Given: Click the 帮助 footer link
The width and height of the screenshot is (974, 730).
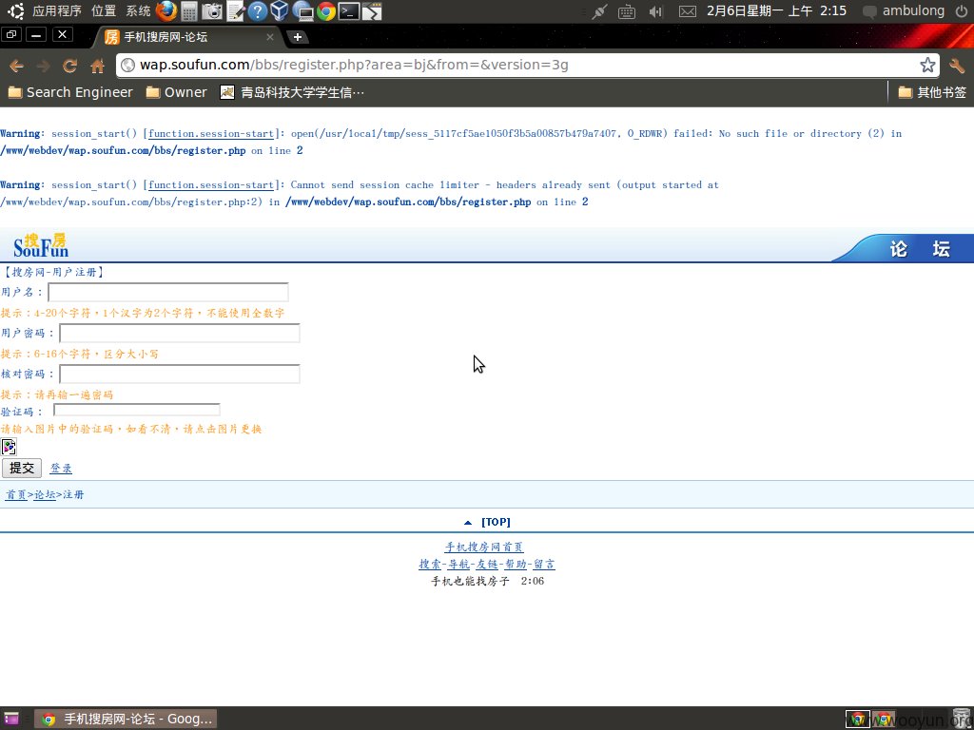Looking at the screenshot, I should [516, 565].
